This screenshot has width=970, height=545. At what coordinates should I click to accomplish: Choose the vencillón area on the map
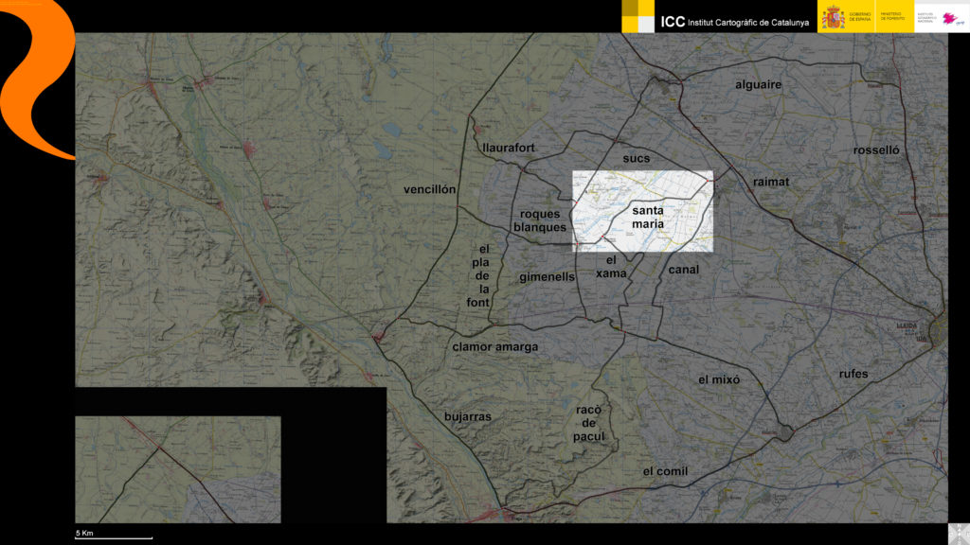click(429, 189)
